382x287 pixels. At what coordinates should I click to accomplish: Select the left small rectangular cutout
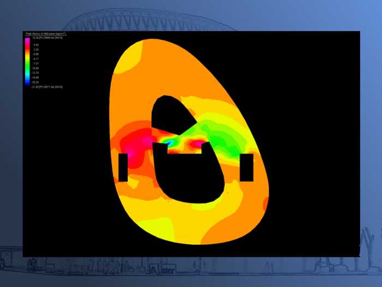(123, 167)
